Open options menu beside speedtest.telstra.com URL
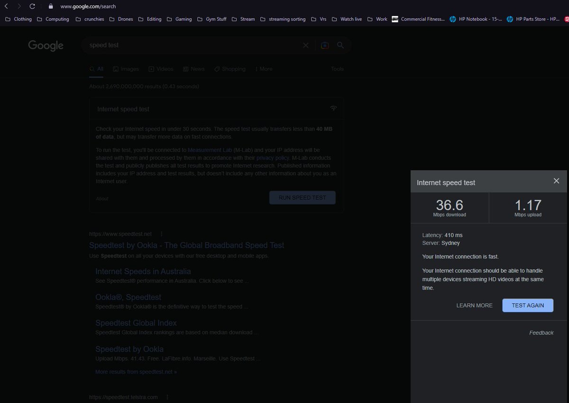Image resolution: width=569 pixels, height=403 pixels. coord(167,397)
